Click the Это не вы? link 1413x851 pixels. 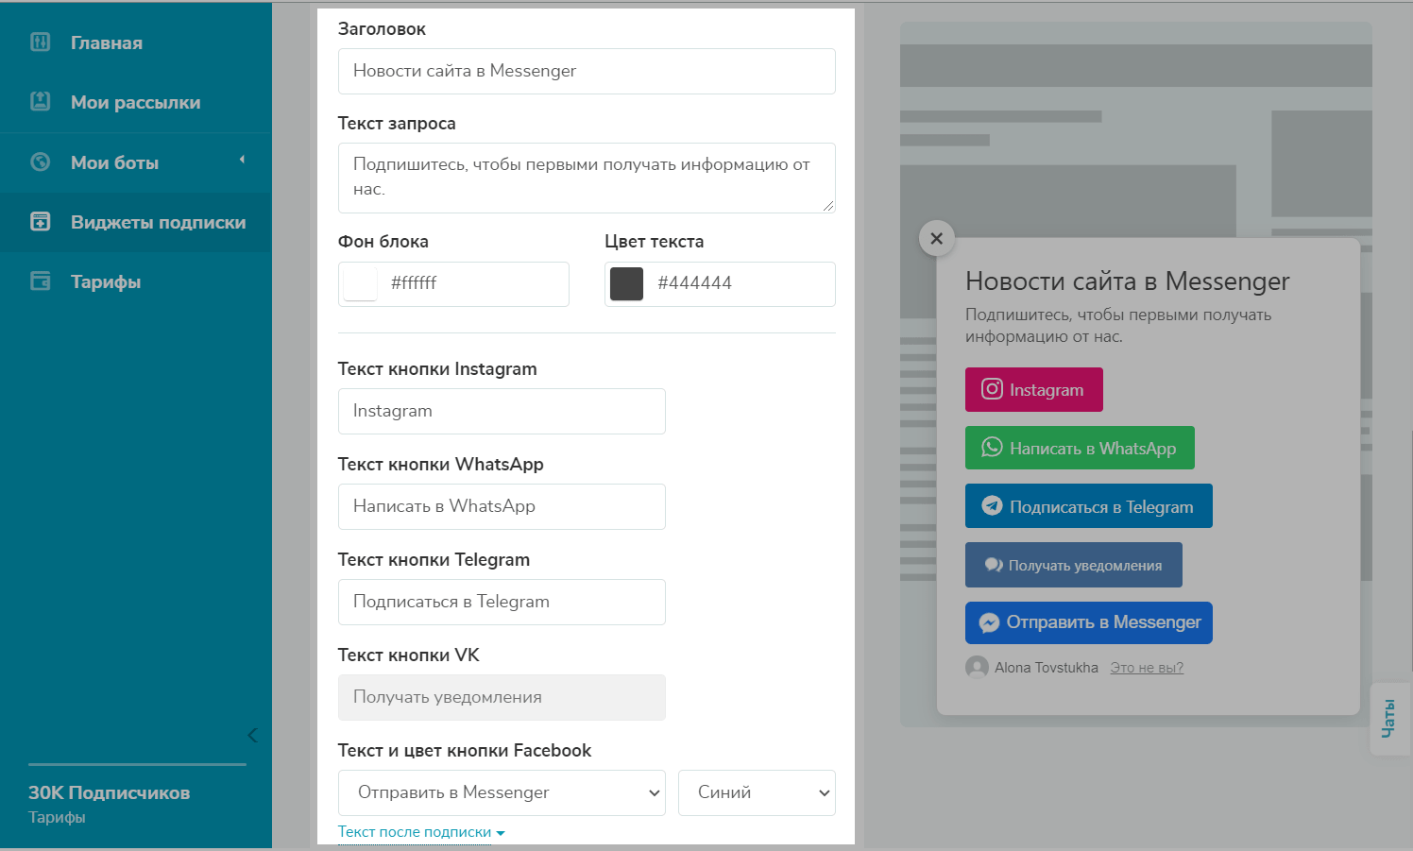point(1147,668)
